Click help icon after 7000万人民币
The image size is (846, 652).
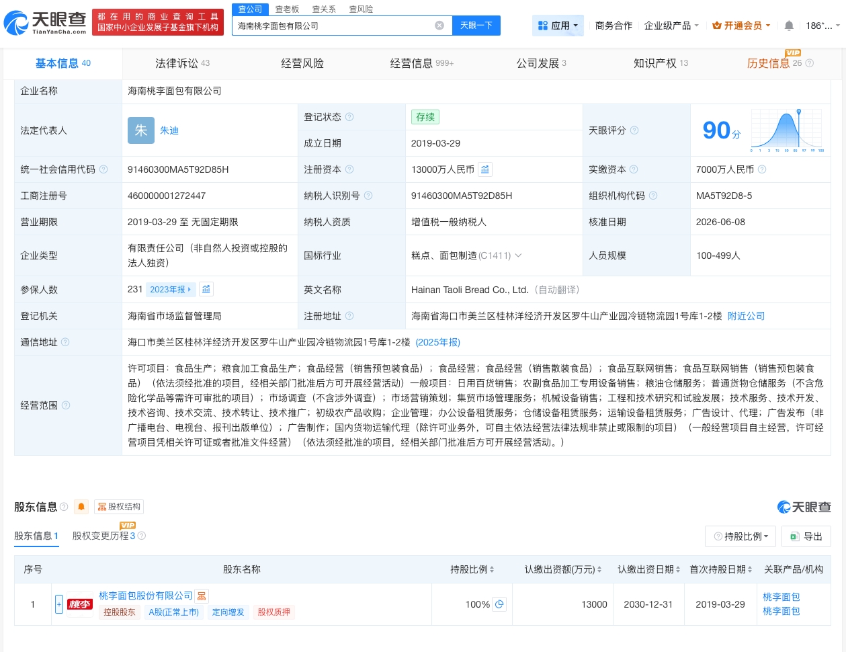pyautogui.click(x=762, y=169)
